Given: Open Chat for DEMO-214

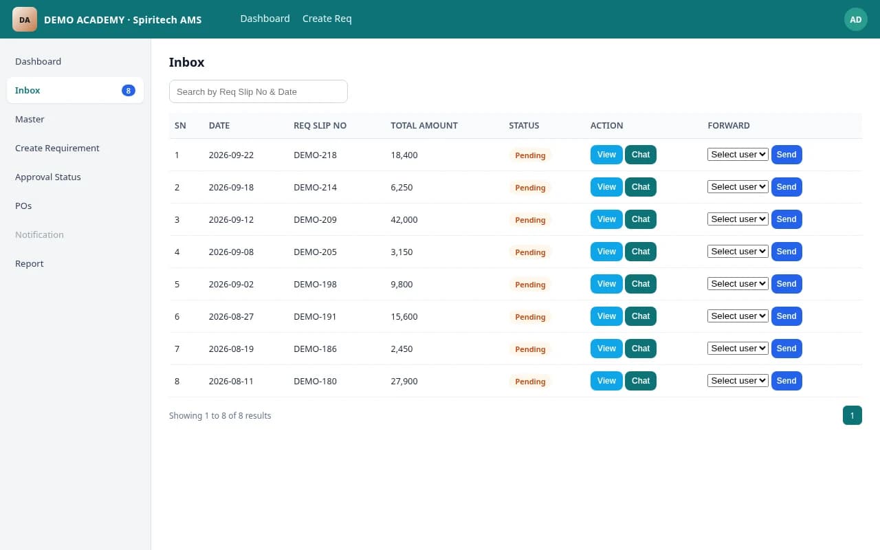Looking at the screenshot, I should click(x=641, y=187).
